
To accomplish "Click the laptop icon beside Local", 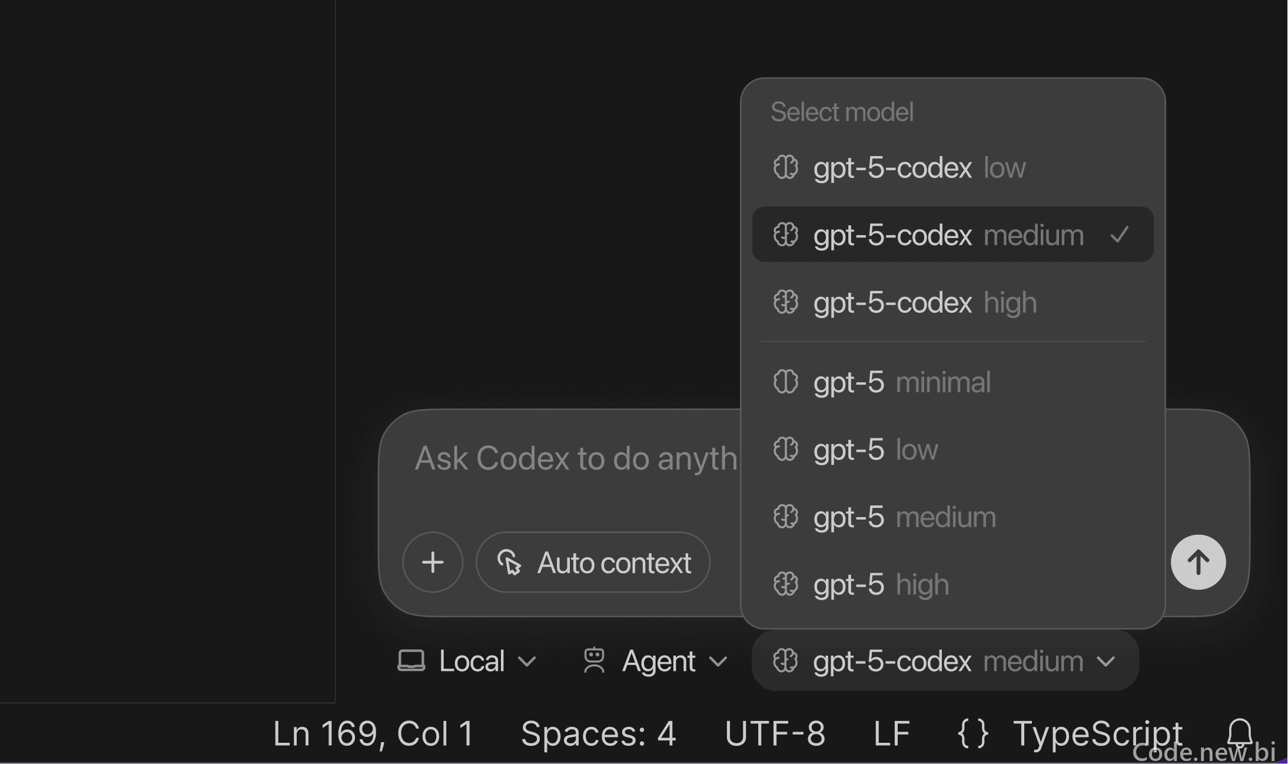I will [411, 660].
